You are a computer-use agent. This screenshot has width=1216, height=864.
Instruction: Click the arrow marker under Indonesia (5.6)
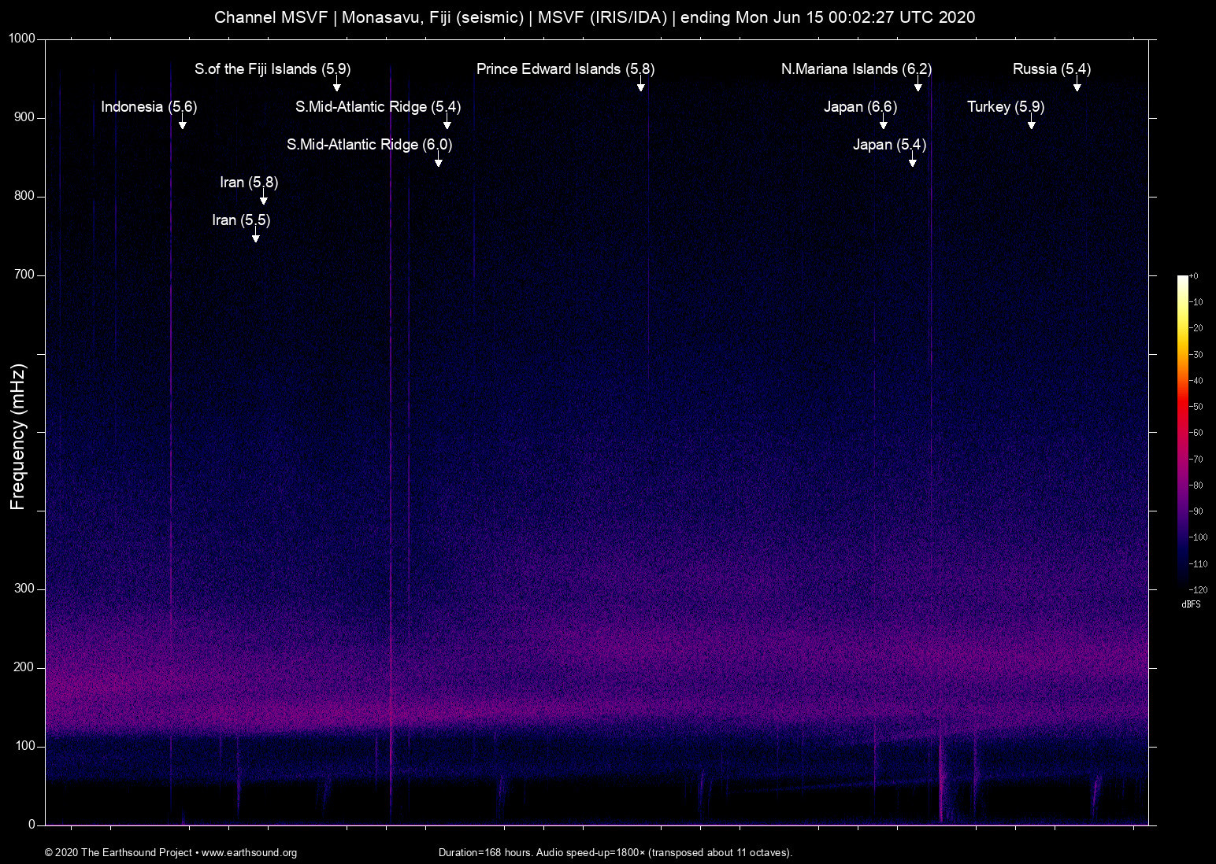[182, 123]
